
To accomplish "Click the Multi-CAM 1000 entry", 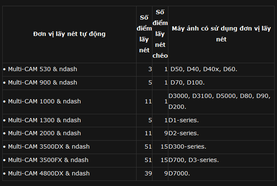I will pos(44,101).
